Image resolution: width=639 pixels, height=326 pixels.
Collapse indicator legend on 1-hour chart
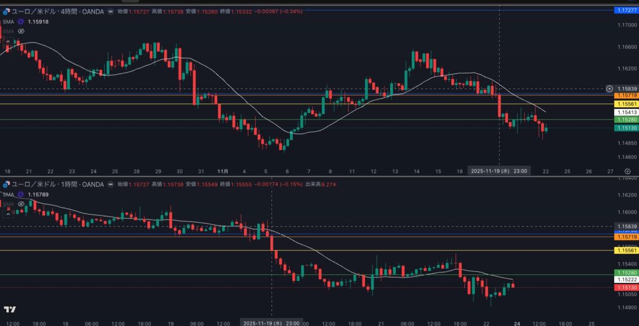(x=7, y=214)
